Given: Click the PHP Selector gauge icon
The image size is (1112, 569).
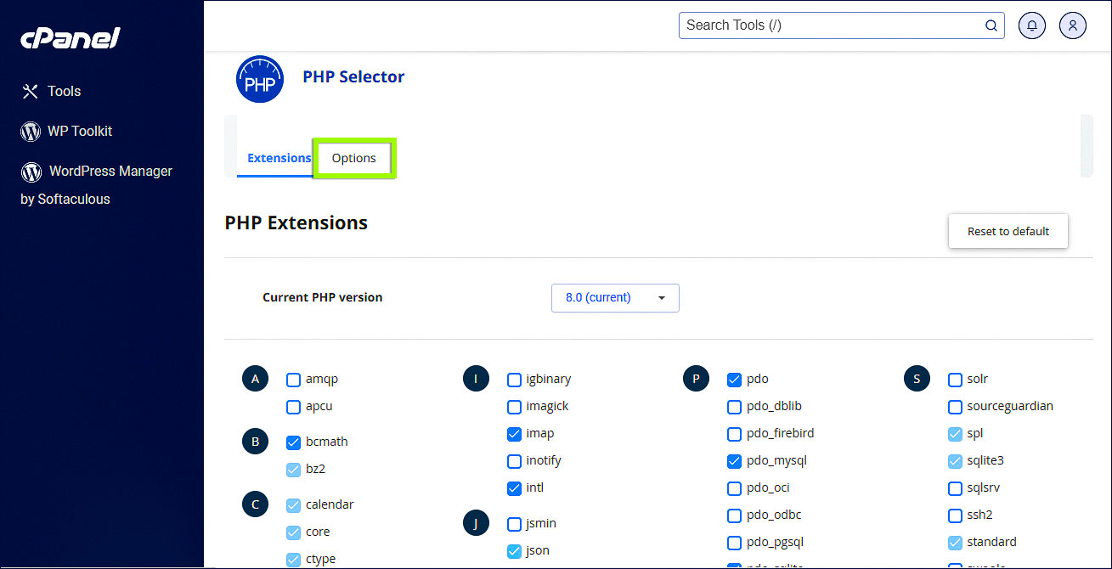Looking at the screenshot, I should pyautogui.click(x=260, y=79).
